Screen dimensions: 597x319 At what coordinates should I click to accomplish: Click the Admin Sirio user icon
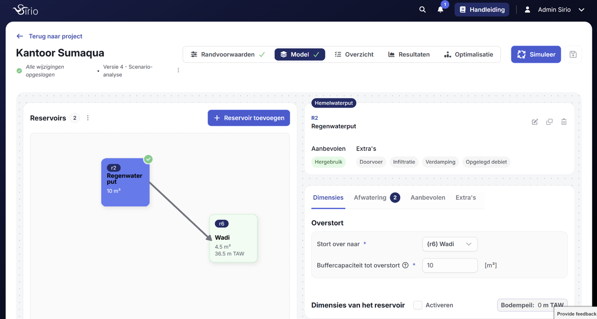coord(528,9)
